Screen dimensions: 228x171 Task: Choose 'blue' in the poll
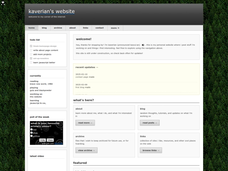pyautogui.click(x=31, y=133)
